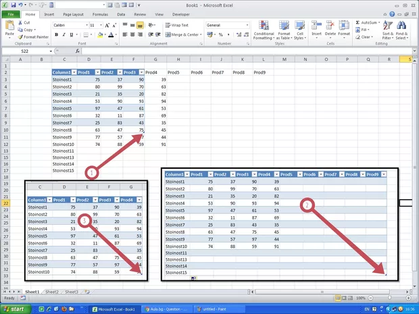Switch to the Page Layout ribbon tab
This screenshot has height=314, width=419.
click(x=73, y=14)
